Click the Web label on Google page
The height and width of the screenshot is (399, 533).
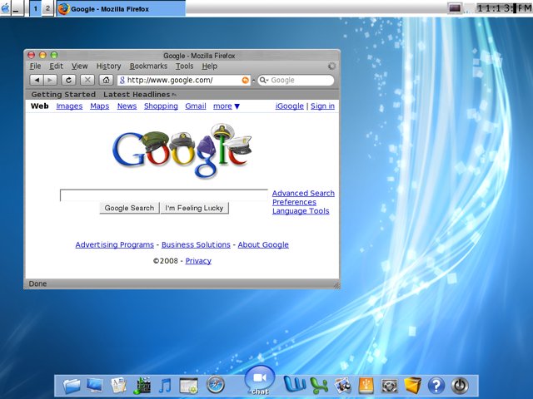tap(40, 106)
